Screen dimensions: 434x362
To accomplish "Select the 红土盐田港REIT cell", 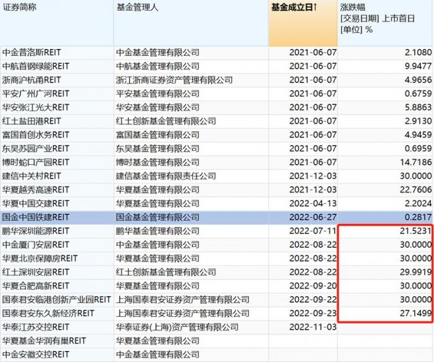I will pos(57,121).
